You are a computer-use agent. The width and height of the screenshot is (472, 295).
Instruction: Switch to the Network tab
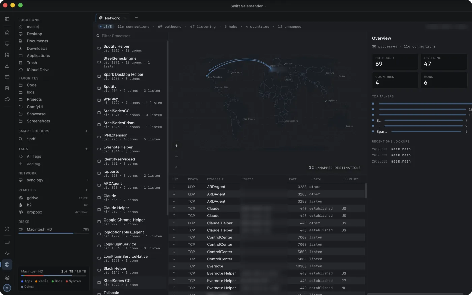112,18
